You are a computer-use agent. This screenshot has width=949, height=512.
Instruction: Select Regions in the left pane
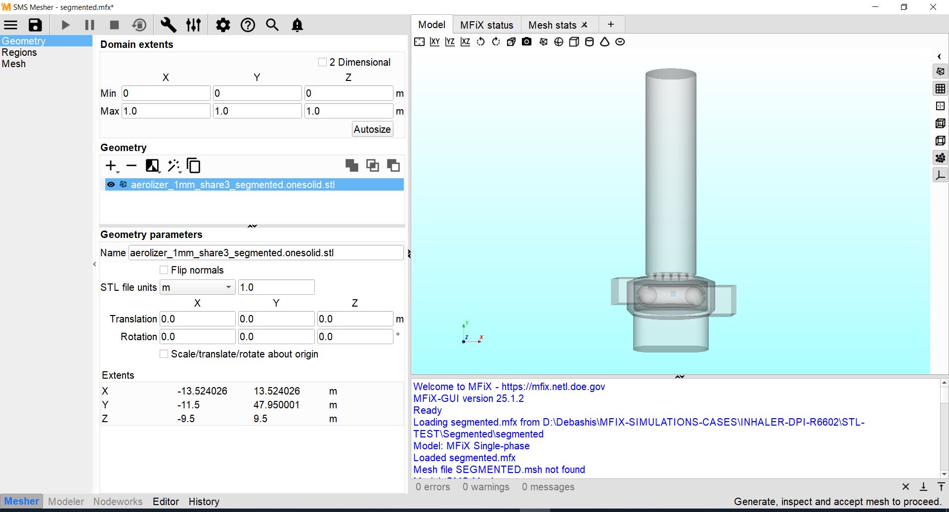coord(19,52)
